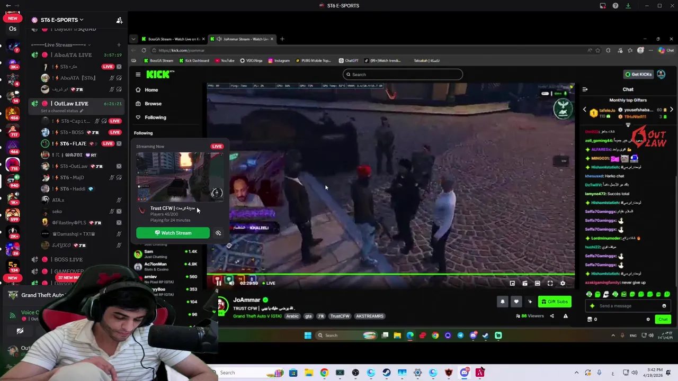Open ChatGPT bookmark

[349, 61]
